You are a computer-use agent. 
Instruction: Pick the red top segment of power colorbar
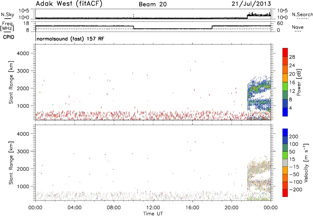[x=285, y=52]
